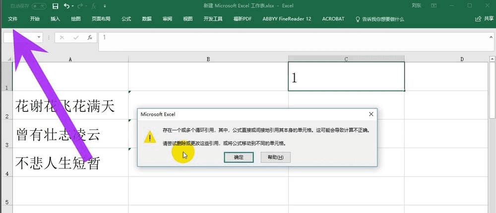The height and width of the screenshot is (213, 496).
Task: Click cell containing 曾有壮志凌云
Action: click(70, 134)
